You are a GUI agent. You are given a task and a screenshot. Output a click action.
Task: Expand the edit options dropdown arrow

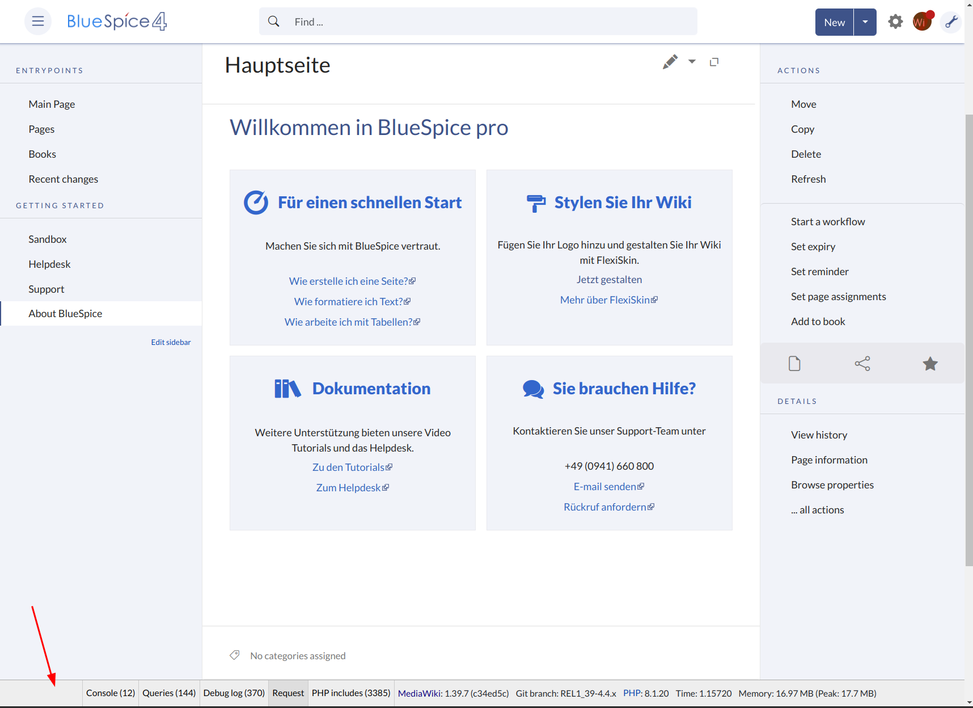[x=692, y=61]
